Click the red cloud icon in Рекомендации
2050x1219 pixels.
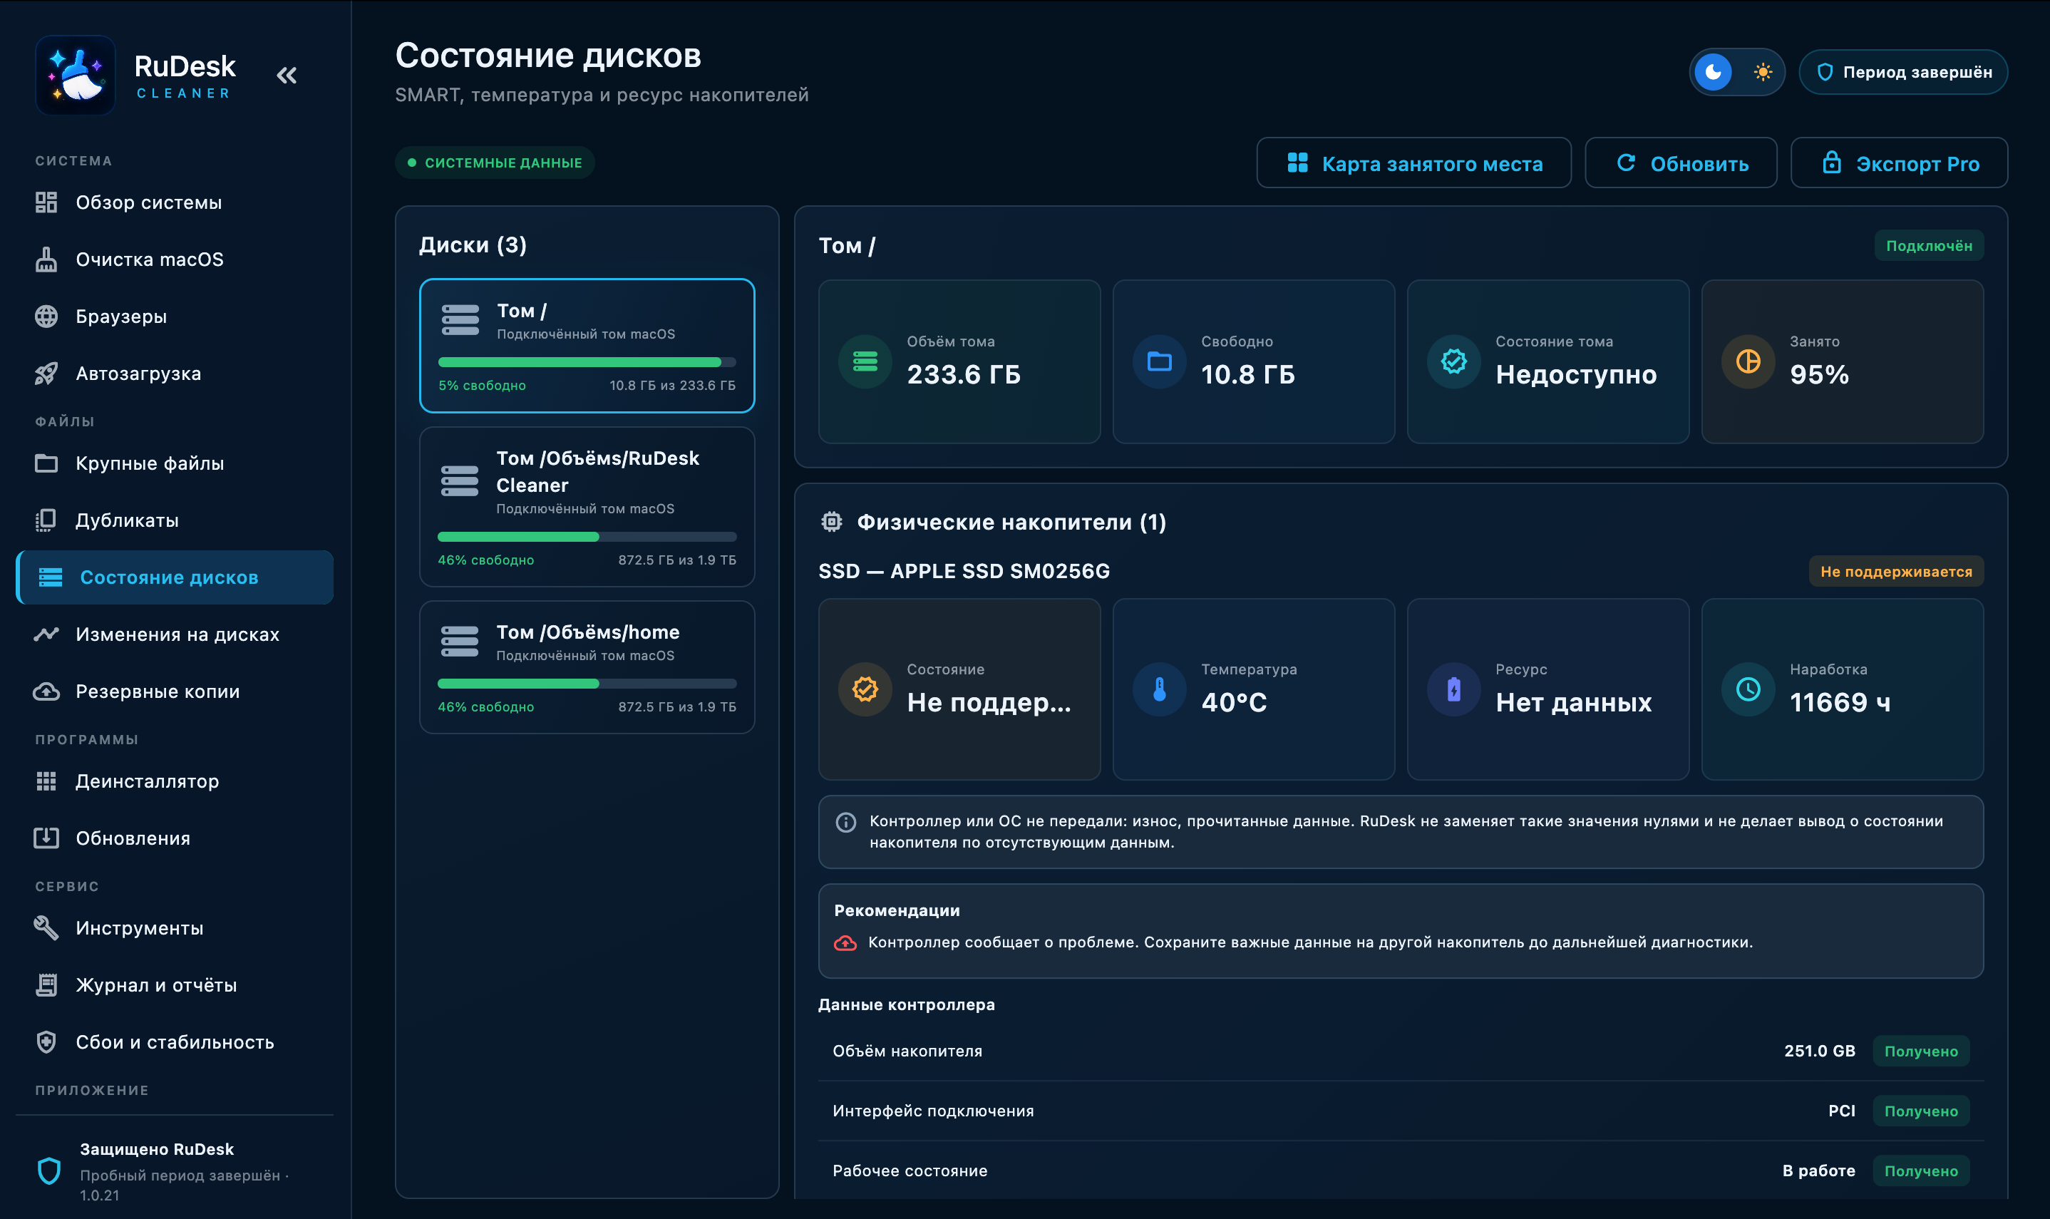tap(845, 943)
